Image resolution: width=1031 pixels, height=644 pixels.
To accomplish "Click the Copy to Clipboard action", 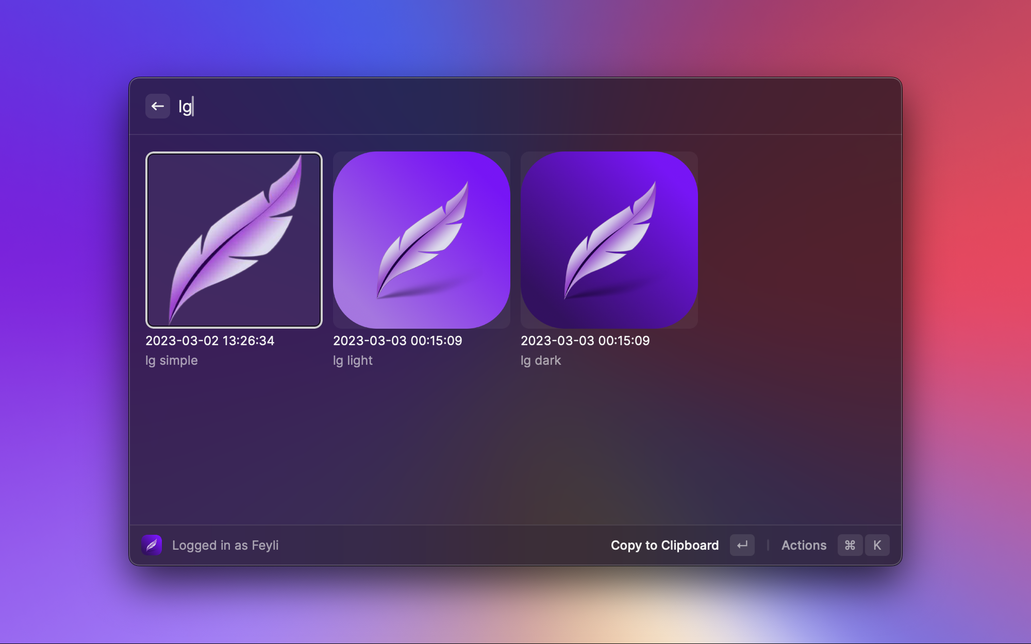I will click(665, 545).
